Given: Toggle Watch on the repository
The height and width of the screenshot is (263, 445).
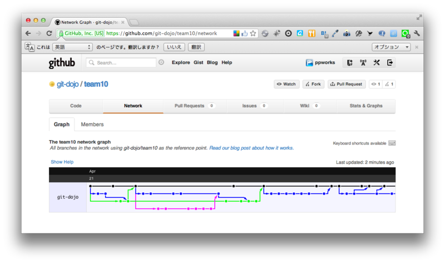Looking at the screenshot, I should (x=286, y=84).
